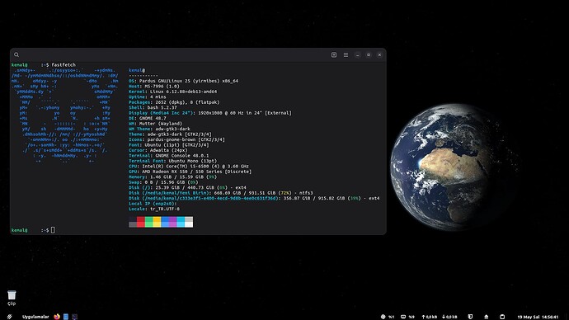Click the 'Swap: 0 B / 15.96 GiB' line
Viewport: 569px width, 320px height.
163,182
